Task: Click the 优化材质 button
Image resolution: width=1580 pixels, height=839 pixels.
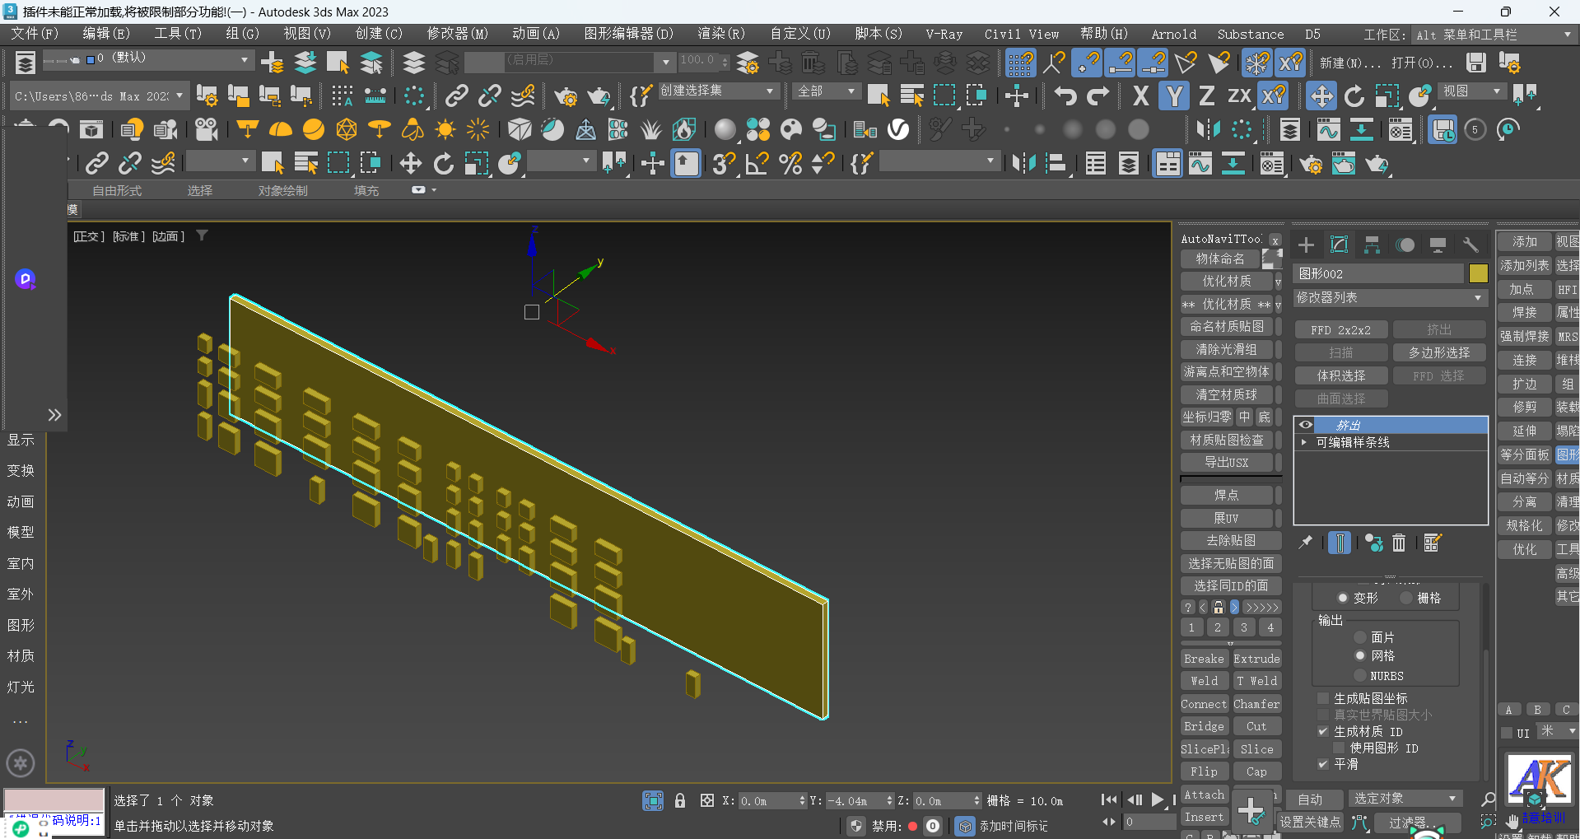Action: 1226,281
